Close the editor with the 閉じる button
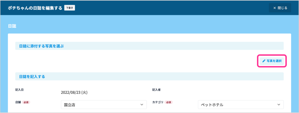 click(x=280, y=8)
